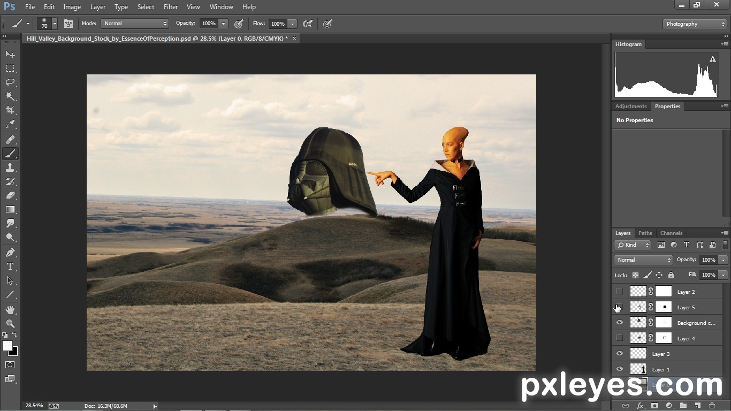Select the Rectangular Marquee tool
This screenshot has height=411, width=731.
tap(10, 68)
